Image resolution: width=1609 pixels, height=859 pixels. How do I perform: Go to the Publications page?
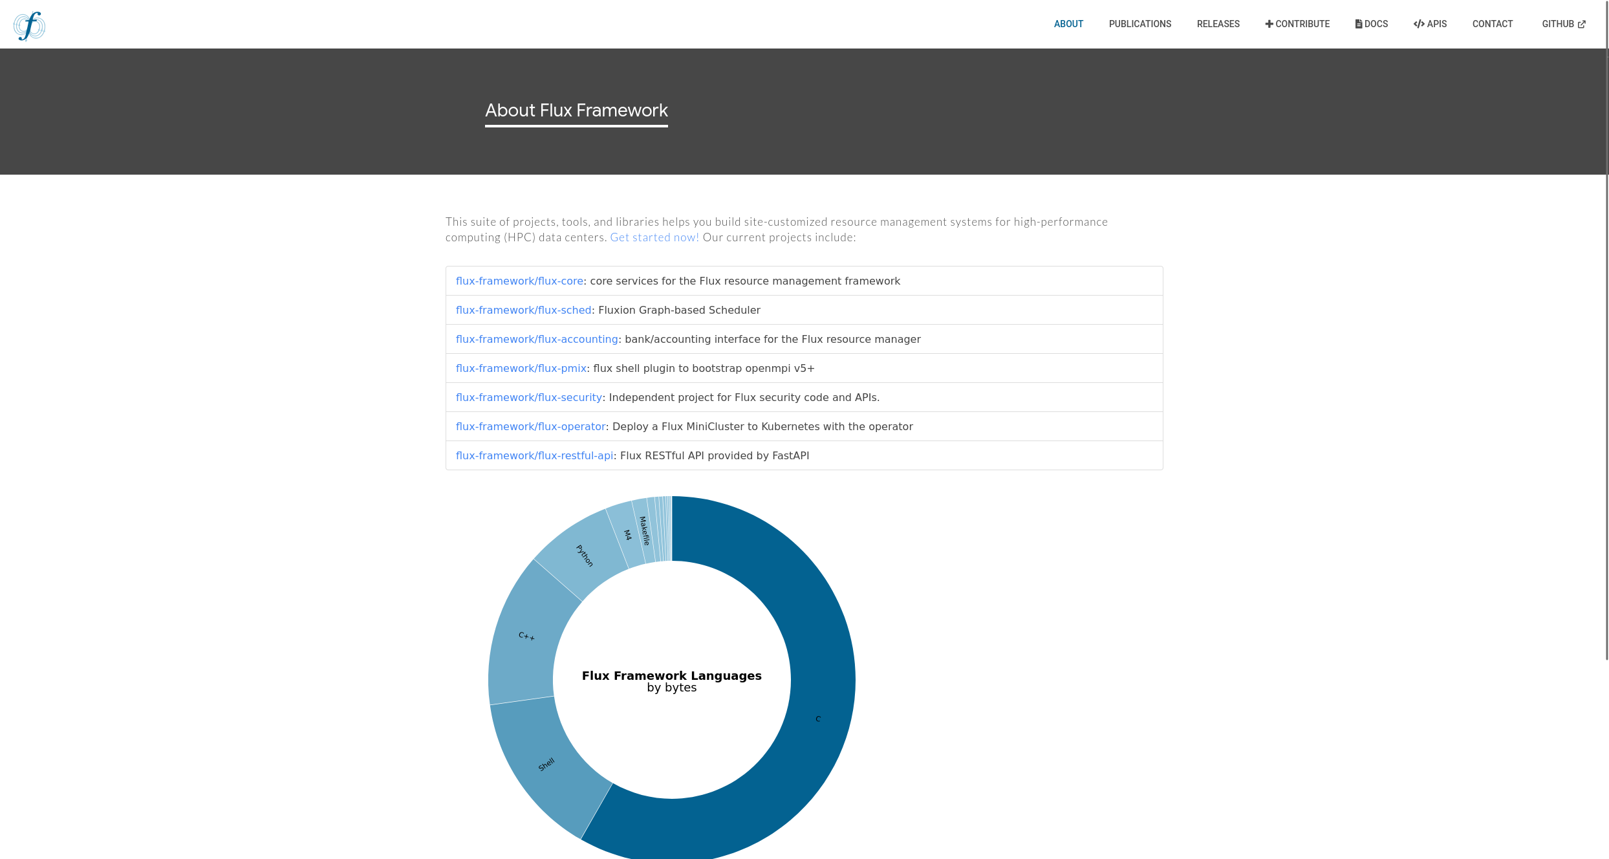[1140, 24]
